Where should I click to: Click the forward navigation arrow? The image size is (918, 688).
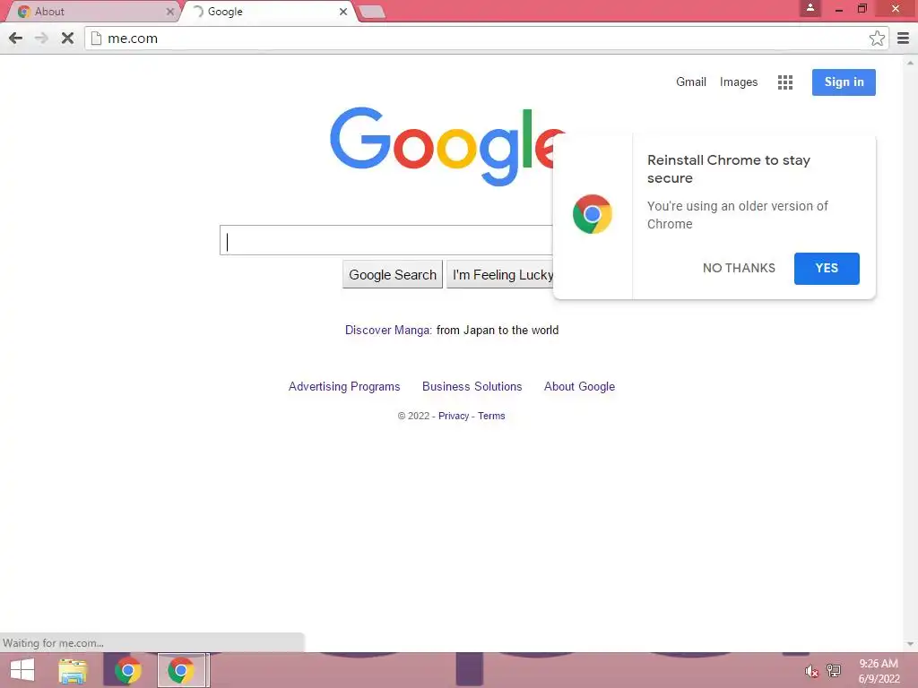(41, 39)
